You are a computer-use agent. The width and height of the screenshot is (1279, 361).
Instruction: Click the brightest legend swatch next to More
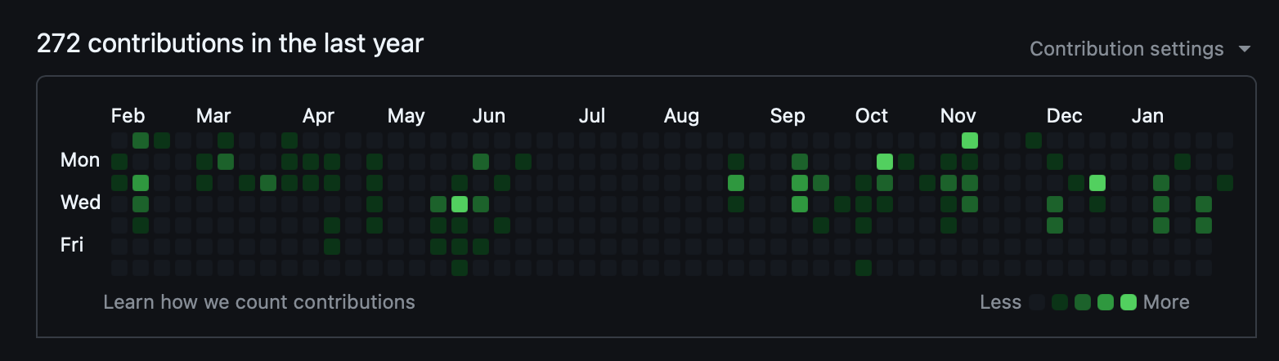click(1129, 303)
